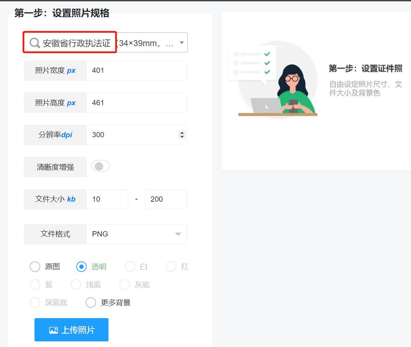Viewport: 411px width, 347px height.
Task: Open 更多背景 for more background choices
Action: pos(91,303)
